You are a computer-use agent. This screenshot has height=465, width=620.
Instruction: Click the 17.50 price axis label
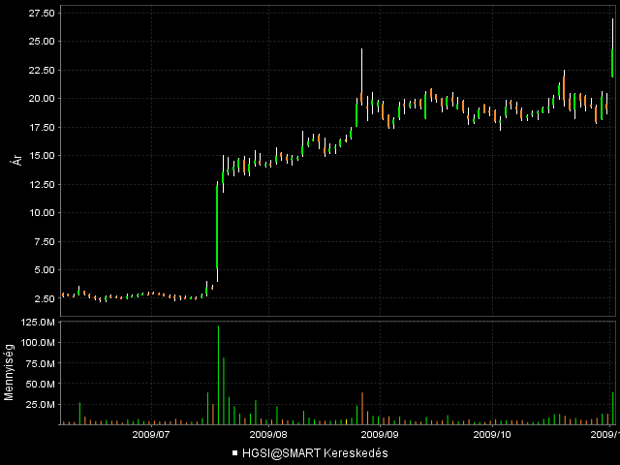pyautogui.click(x=42, y=127)
